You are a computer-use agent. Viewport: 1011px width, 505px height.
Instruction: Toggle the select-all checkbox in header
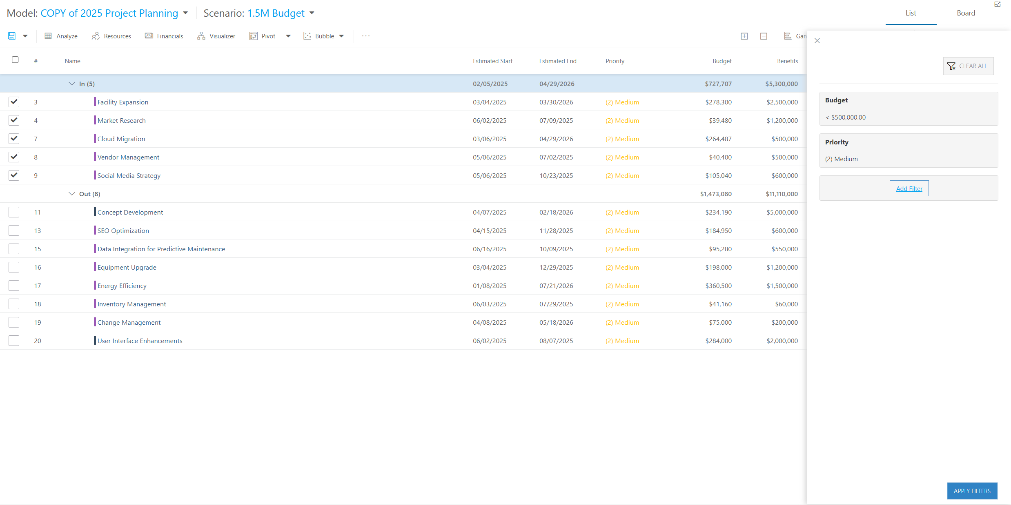15,60
